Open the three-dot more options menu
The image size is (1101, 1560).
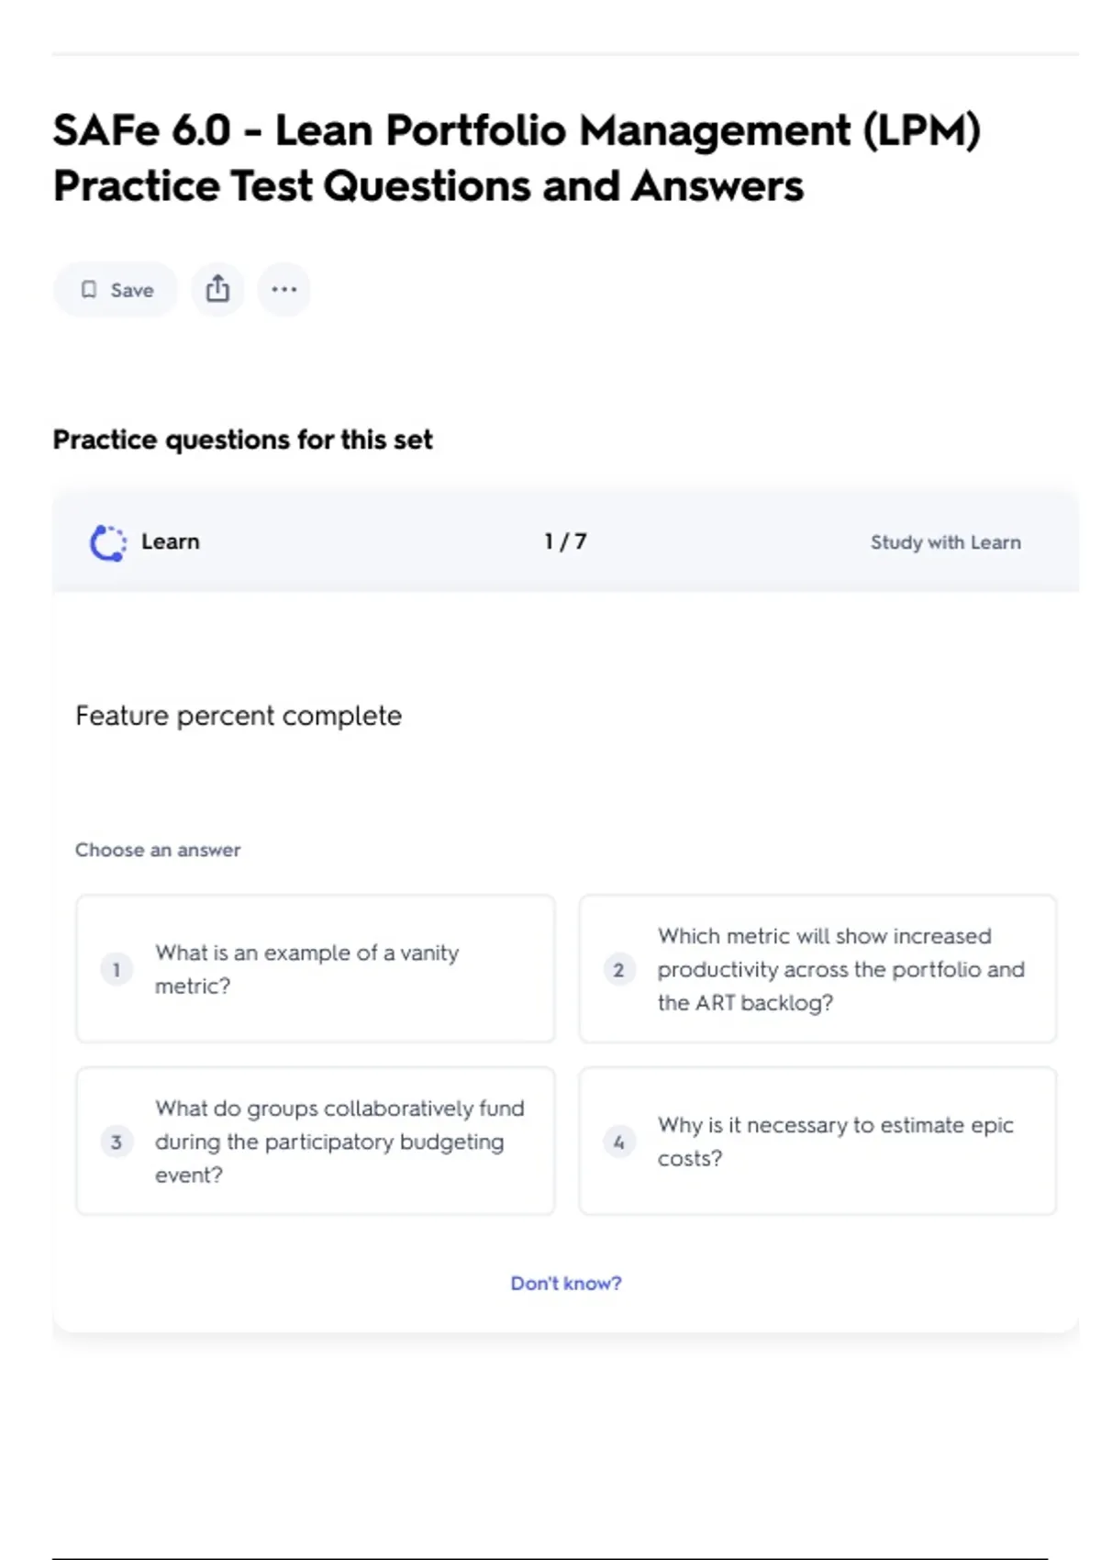(284, 289)
